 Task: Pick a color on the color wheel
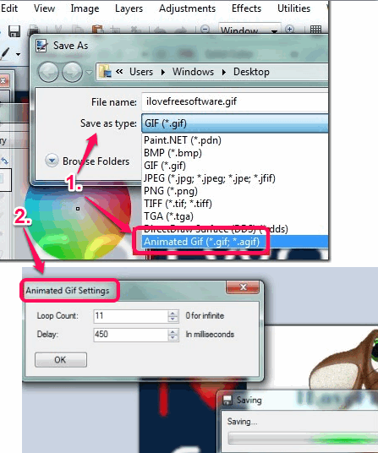point(78,221)
